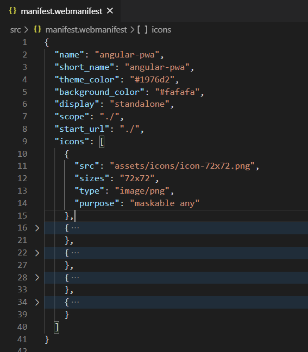Click the "maskable any" value
Viewport: 308px width, 352px height.
pyautogui.click(x=165, y=203)
